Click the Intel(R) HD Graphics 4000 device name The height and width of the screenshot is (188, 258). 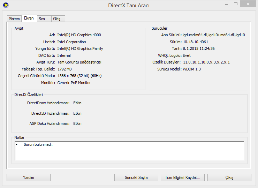tap(79, 35)
